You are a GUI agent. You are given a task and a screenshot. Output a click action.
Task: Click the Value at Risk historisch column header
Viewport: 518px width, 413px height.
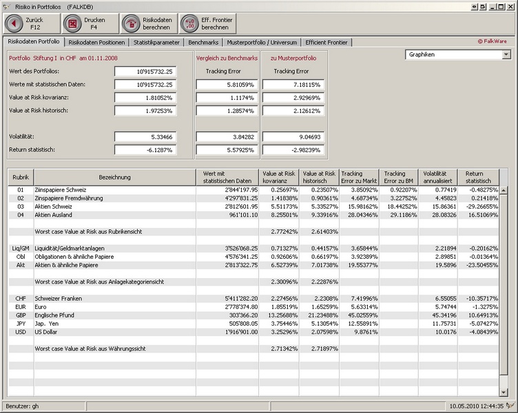[319, 178]
